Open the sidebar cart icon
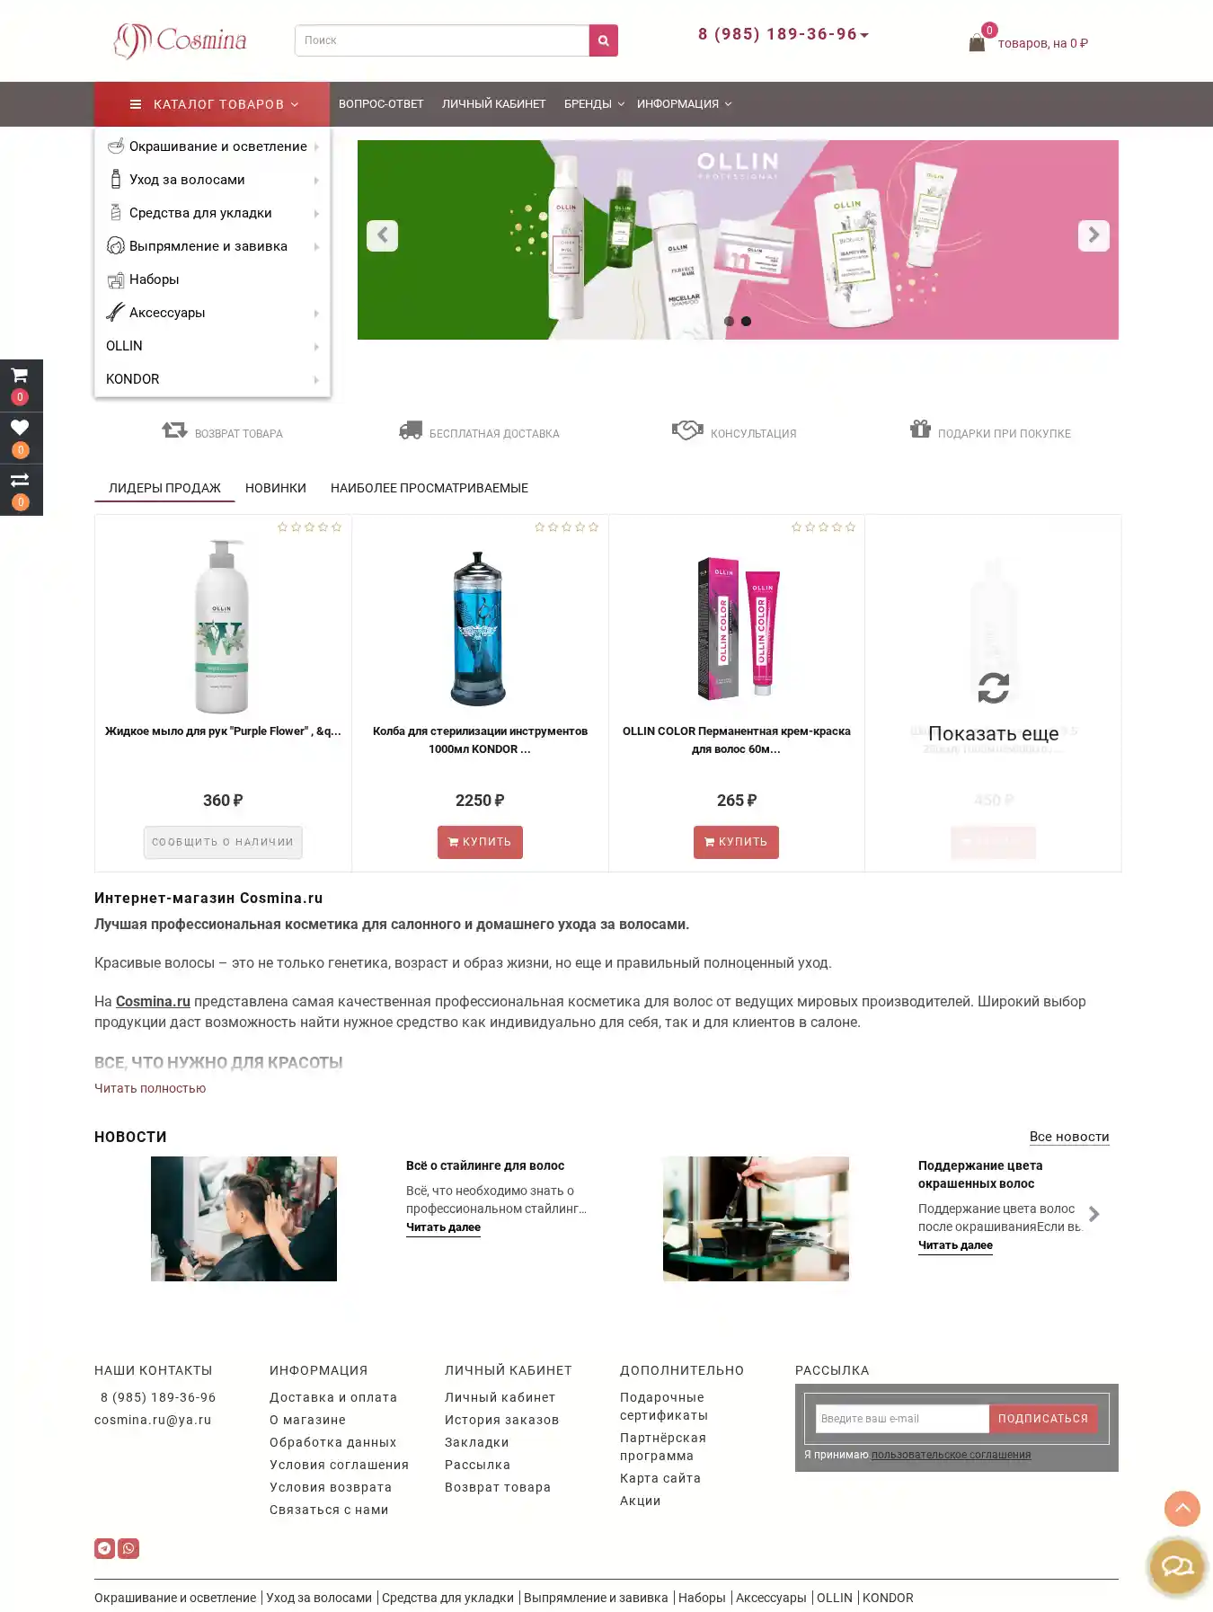This screenshot has width=1213, height=1612. [x=20, y=376]
